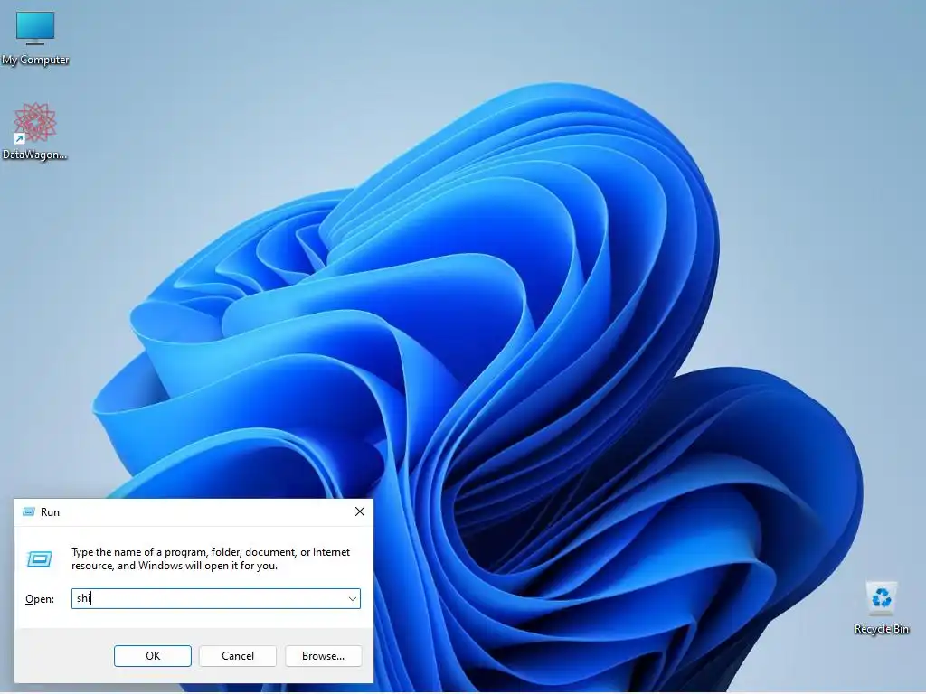Open the Browse... file picker button
This screenshot has height=694, width=926.
coord(323,656)
